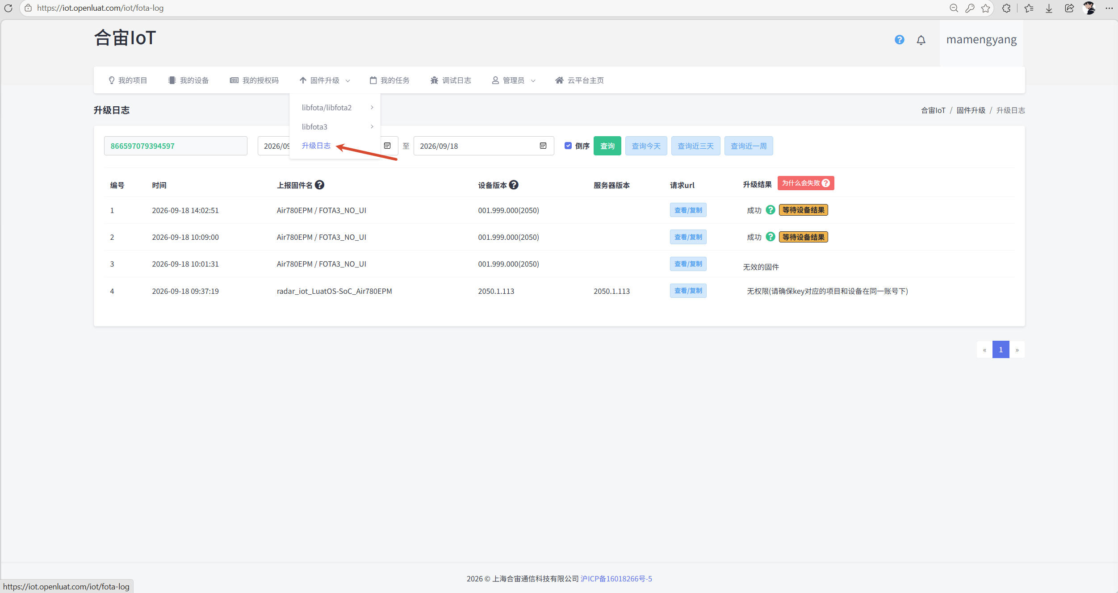Open the favorites list icon
The height and width of the screenshot is (593, 1118).
point(1029,8)
